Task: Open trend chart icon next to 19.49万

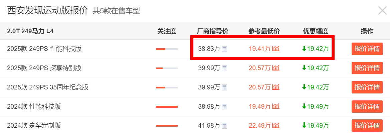Action: 275,106
